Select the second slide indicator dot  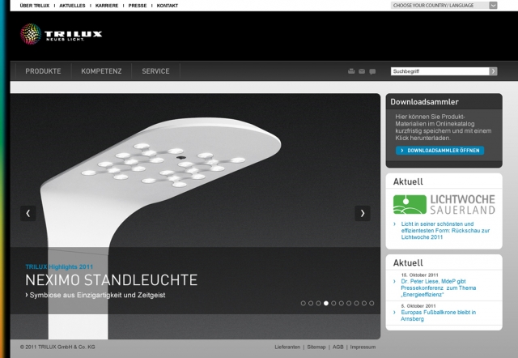311,303
